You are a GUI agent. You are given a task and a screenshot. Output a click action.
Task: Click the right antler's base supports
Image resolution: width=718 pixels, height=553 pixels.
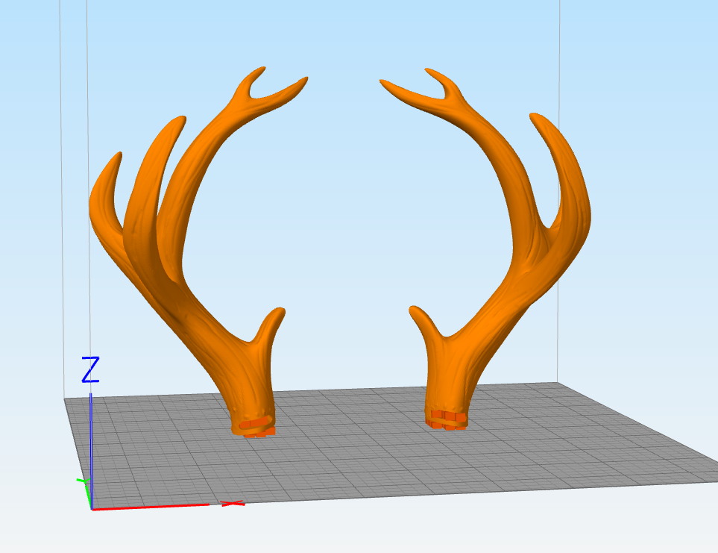coord(447,420)
